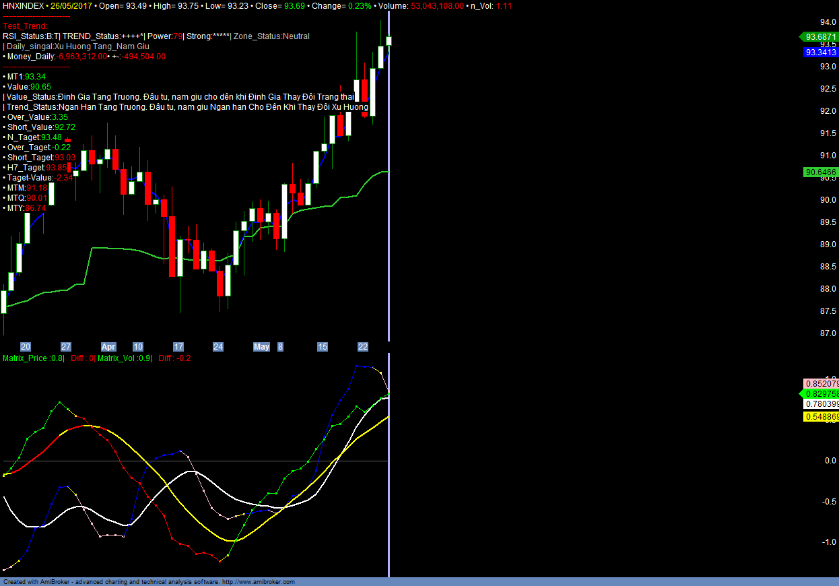Click the Matrix_Vol indicator label

click(124, 358)
